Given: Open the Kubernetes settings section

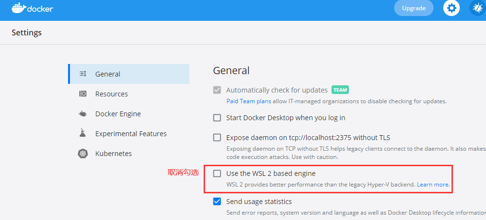Looking at the screenshot, I should (129, 153).
